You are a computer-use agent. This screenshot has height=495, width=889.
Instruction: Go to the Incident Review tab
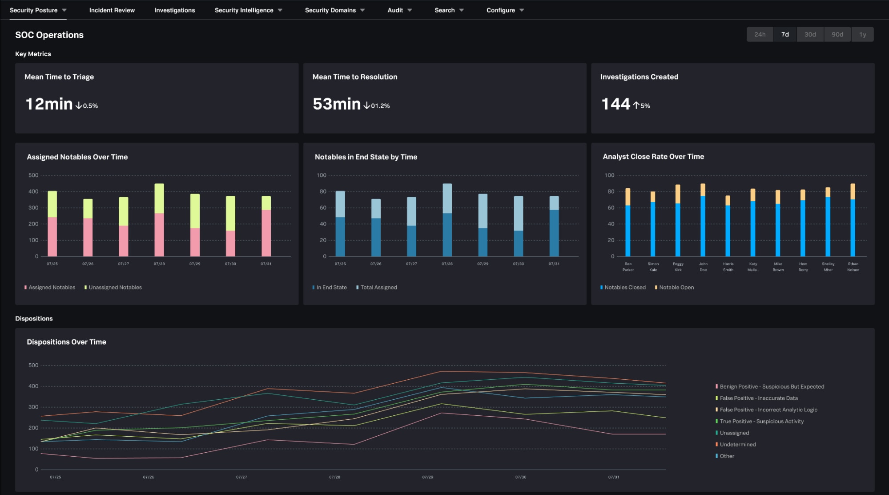point(112,10)
